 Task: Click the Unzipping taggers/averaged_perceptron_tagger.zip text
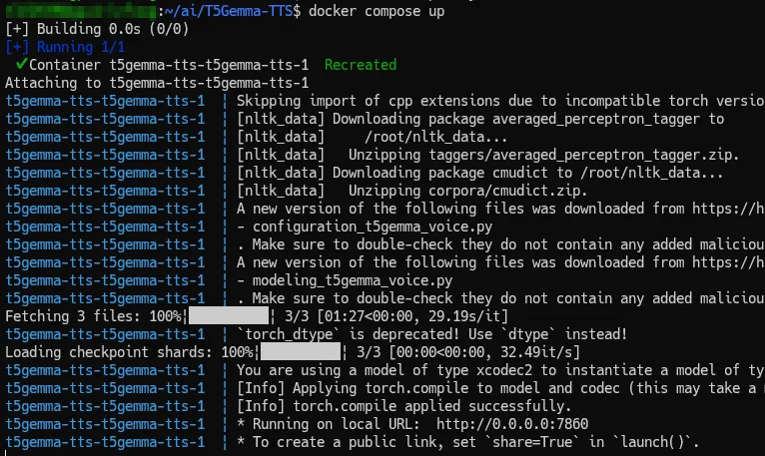pyautogui.click(x=543, y=155)
